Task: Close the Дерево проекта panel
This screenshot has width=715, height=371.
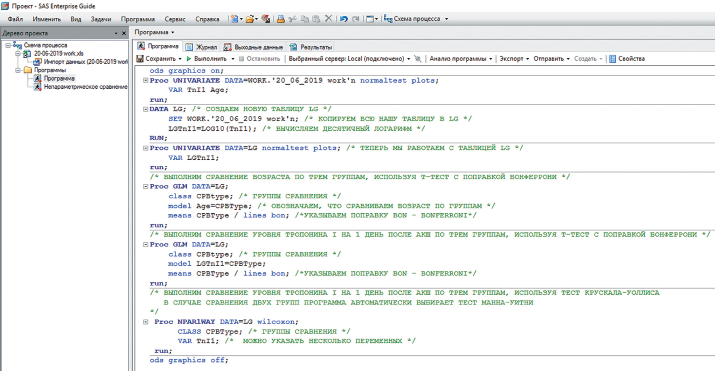Action: (124, 33)
